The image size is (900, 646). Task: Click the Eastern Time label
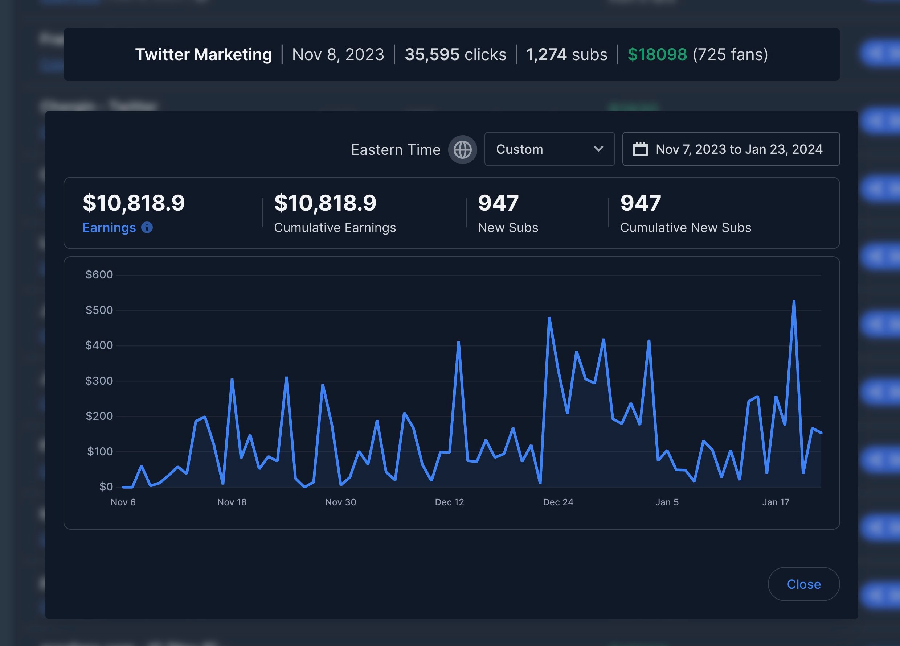coord(396,149)
